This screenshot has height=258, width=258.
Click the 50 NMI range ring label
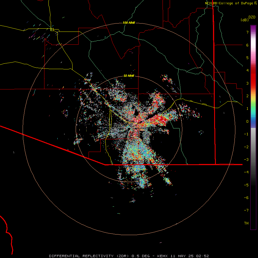tap(129, 76)
